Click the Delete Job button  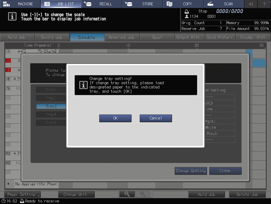coord(247,195)
